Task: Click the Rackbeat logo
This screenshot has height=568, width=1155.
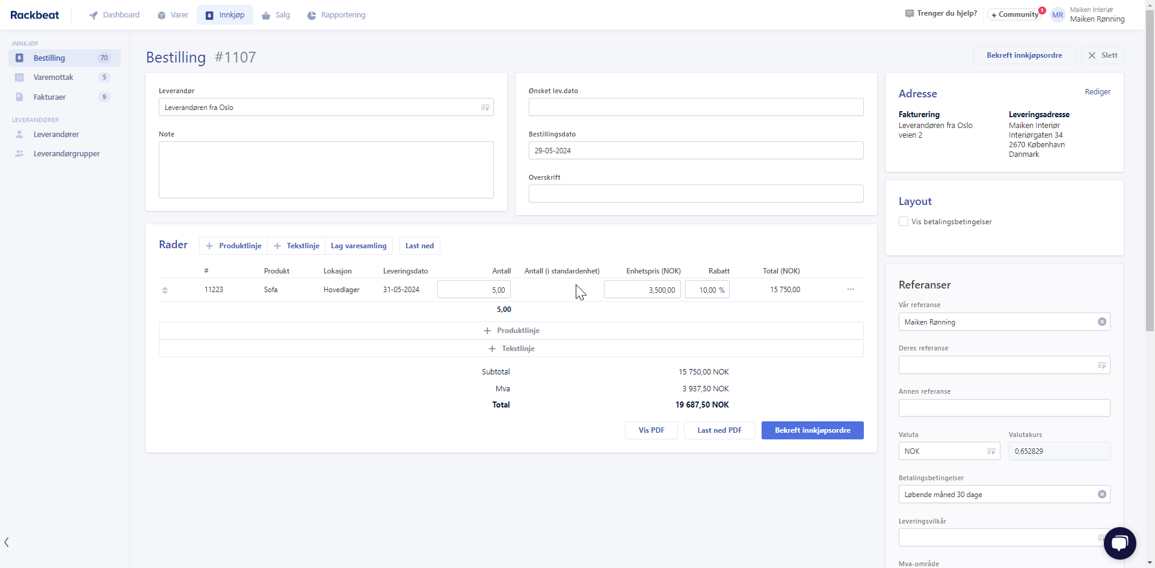Action: click(34, 15)
